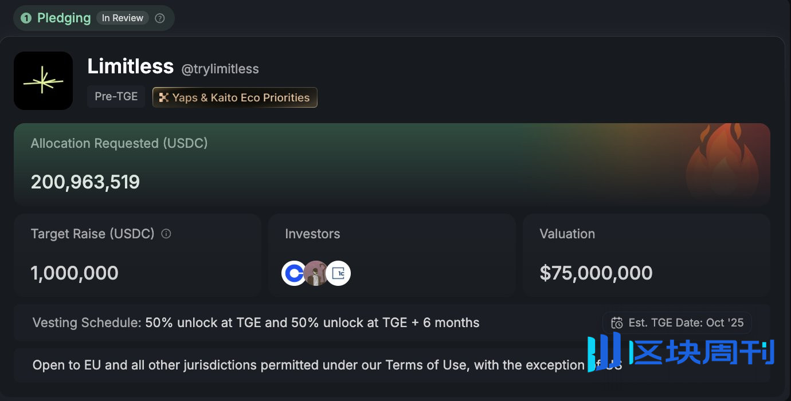This screenshot has height=401, width=791.
Task: Click the info icon next to Target Raise
Action: (166, 234)
